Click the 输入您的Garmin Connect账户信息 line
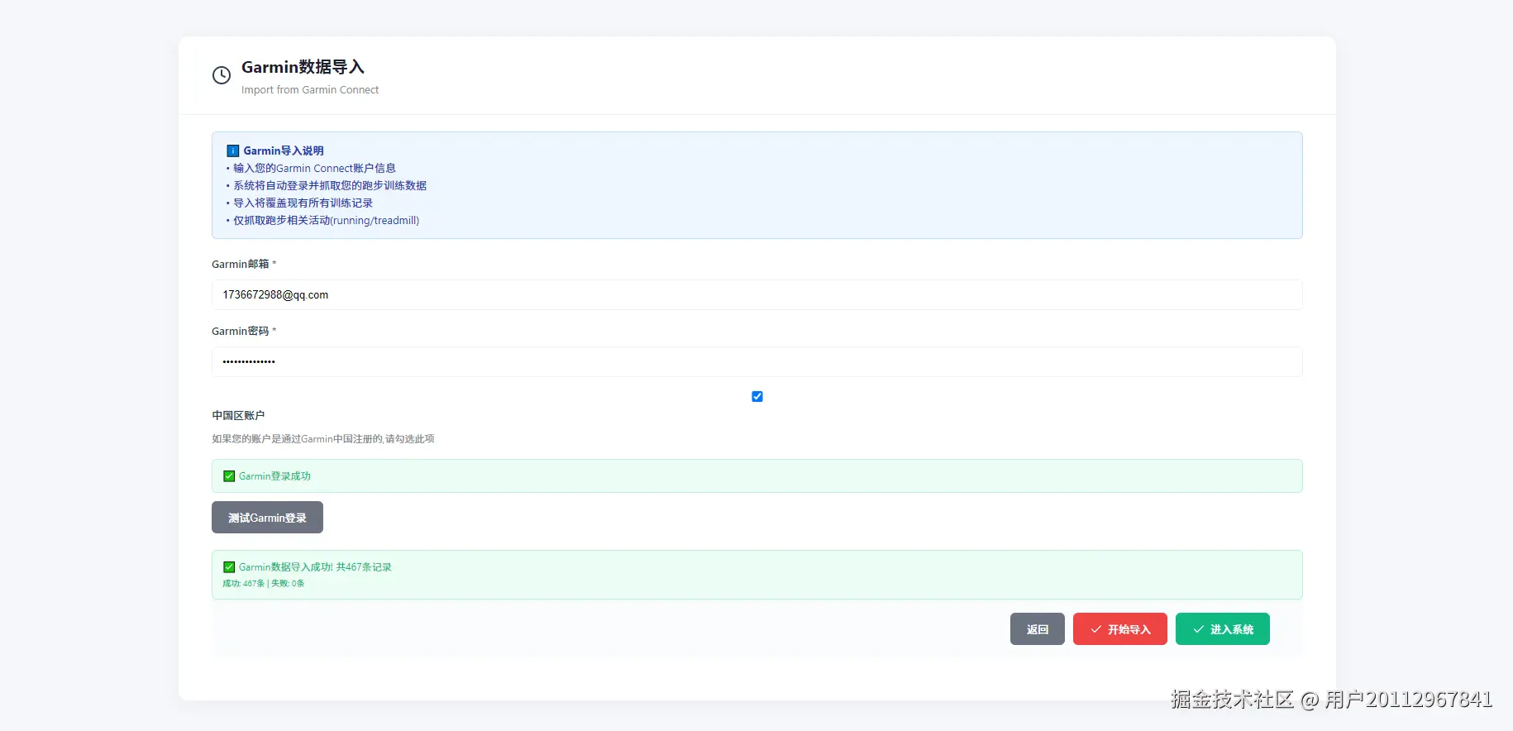This screenshot has width=1513, height=731. click(314, 169)
